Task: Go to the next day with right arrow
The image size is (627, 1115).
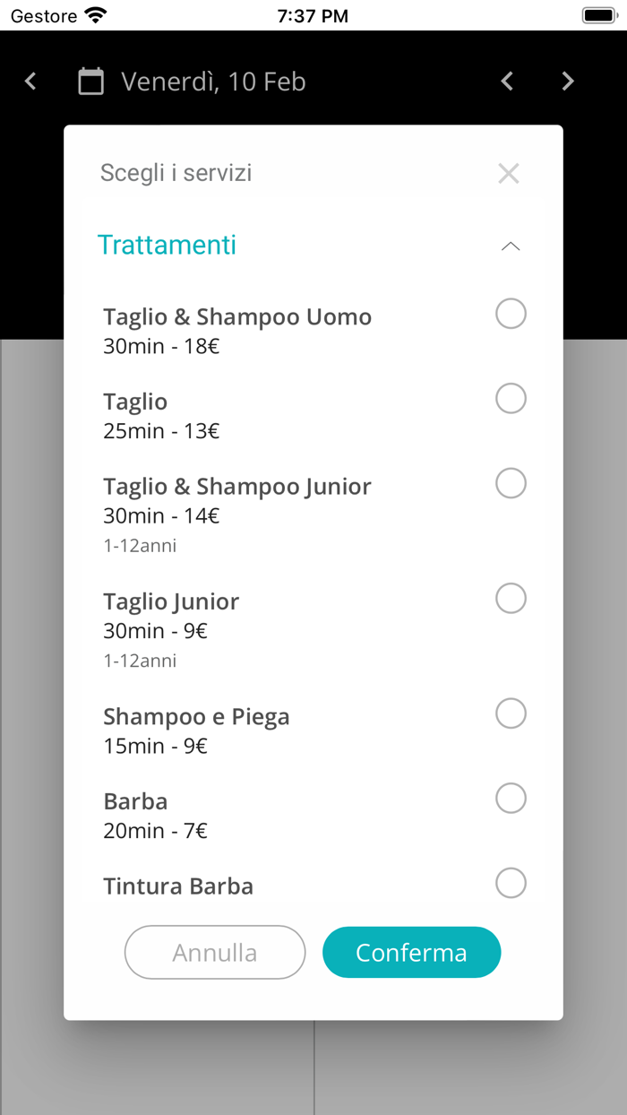Action: (x=568, y=81)
